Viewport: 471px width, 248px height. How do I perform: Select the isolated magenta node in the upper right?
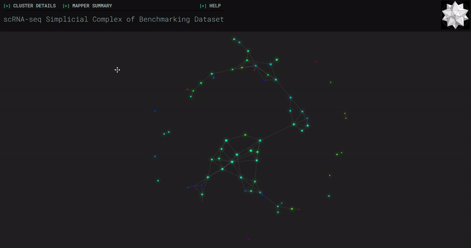click(316, 62)
